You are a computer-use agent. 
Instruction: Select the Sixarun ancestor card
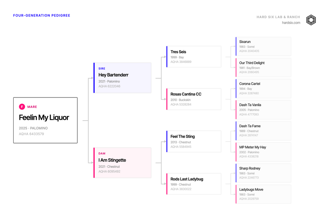tap(263, 46)
